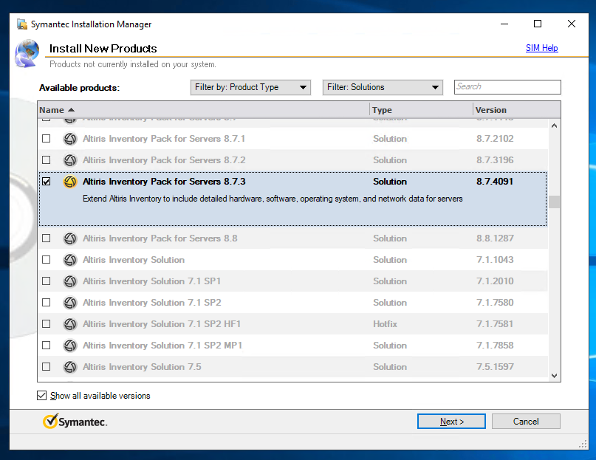
Task: Maximize the Symantec Installation Manager window
Action: click(538, 24)
